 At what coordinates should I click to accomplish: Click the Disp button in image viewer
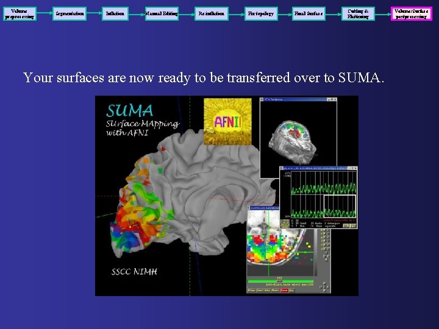(x=251, y=291)
